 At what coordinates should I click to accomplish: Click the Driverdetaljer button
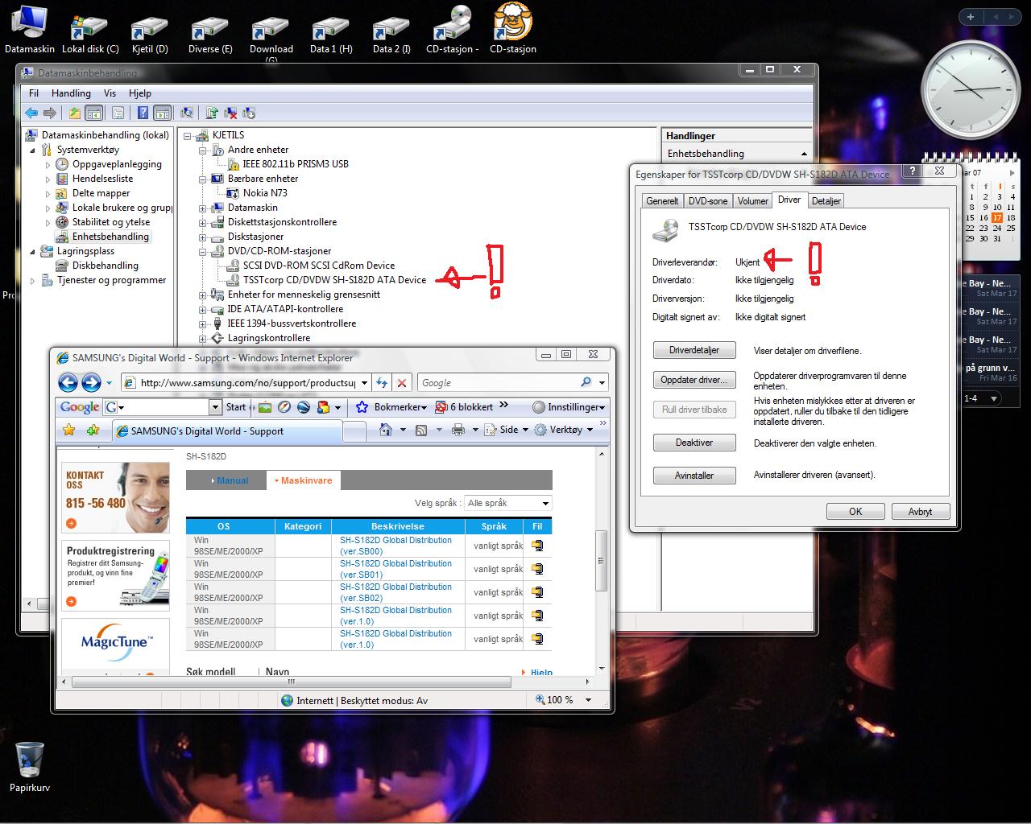pos(694,351)
